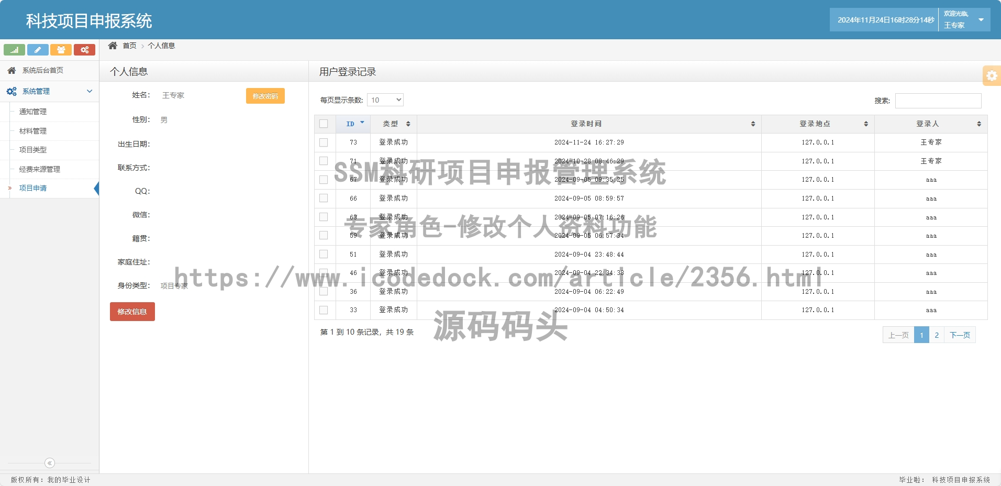Click the red 修改信息 button
The height and width of the screenshot is (486, 1001).
tap(132, 312)
